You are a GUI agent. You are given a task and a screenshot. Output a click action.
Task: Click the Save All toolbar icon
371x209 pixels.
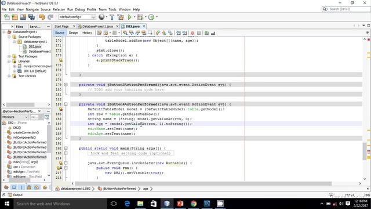[31, 17]
